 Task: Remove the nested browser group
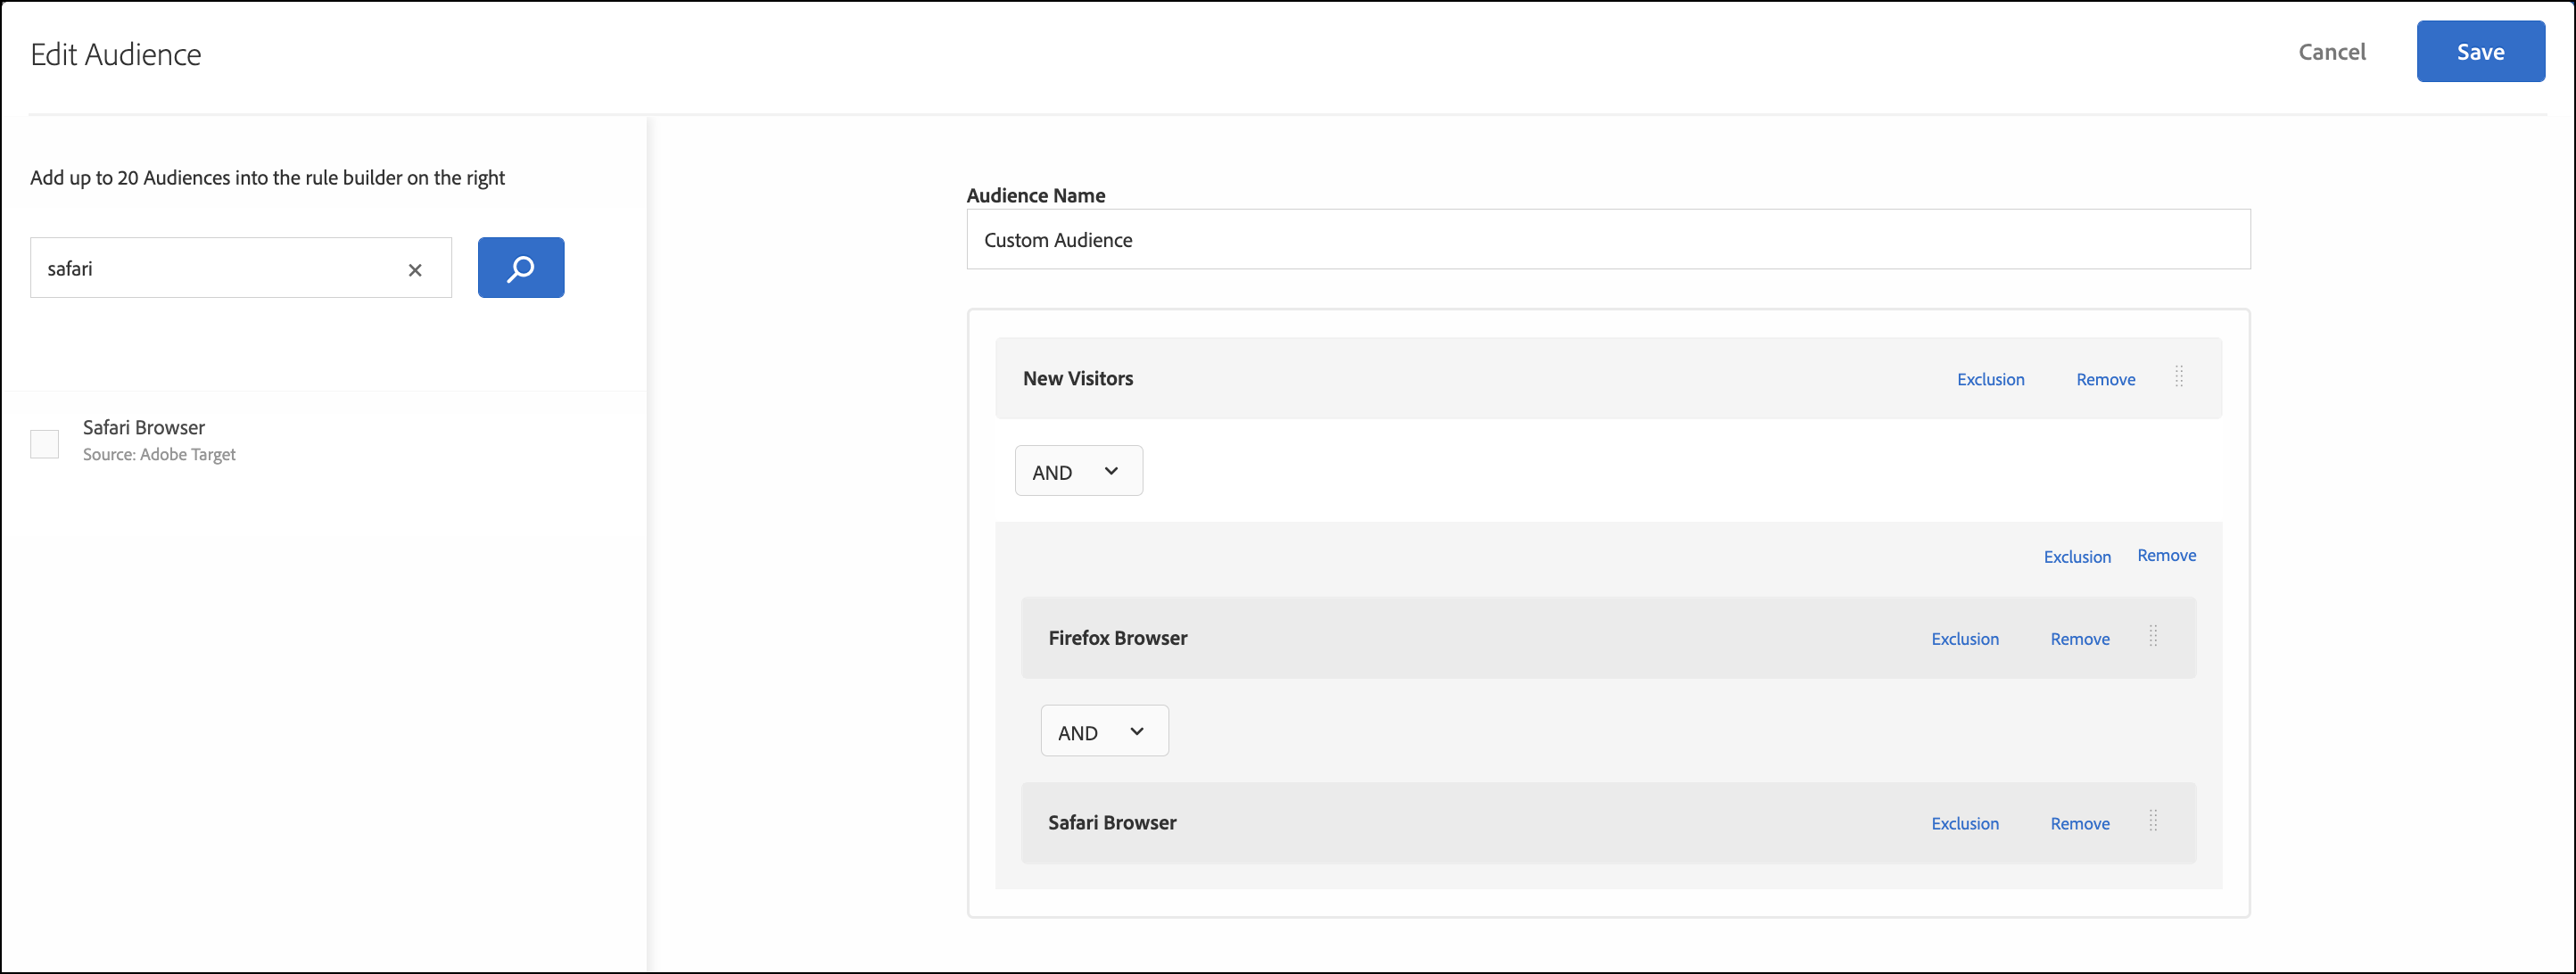click(x=2166, y=555)
